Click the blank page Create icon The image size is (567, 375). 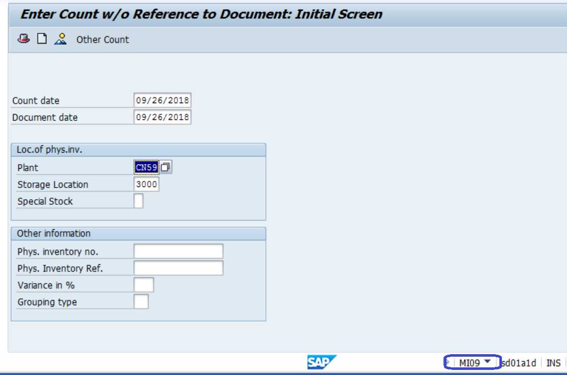pos(42,39)
